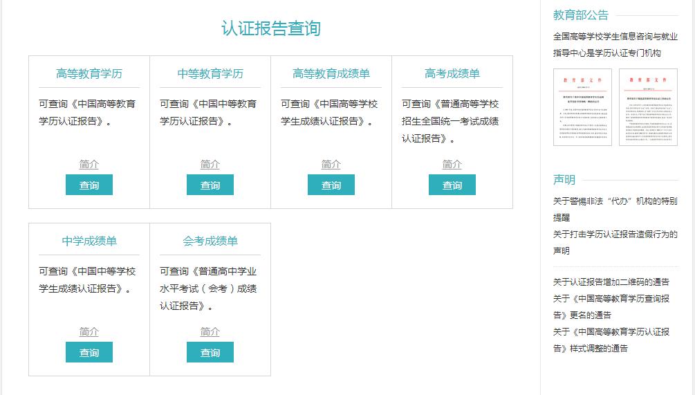The image size is (695, 395).
Task: Click 查询 button under 高等教育学历
Action: [89, 185]
